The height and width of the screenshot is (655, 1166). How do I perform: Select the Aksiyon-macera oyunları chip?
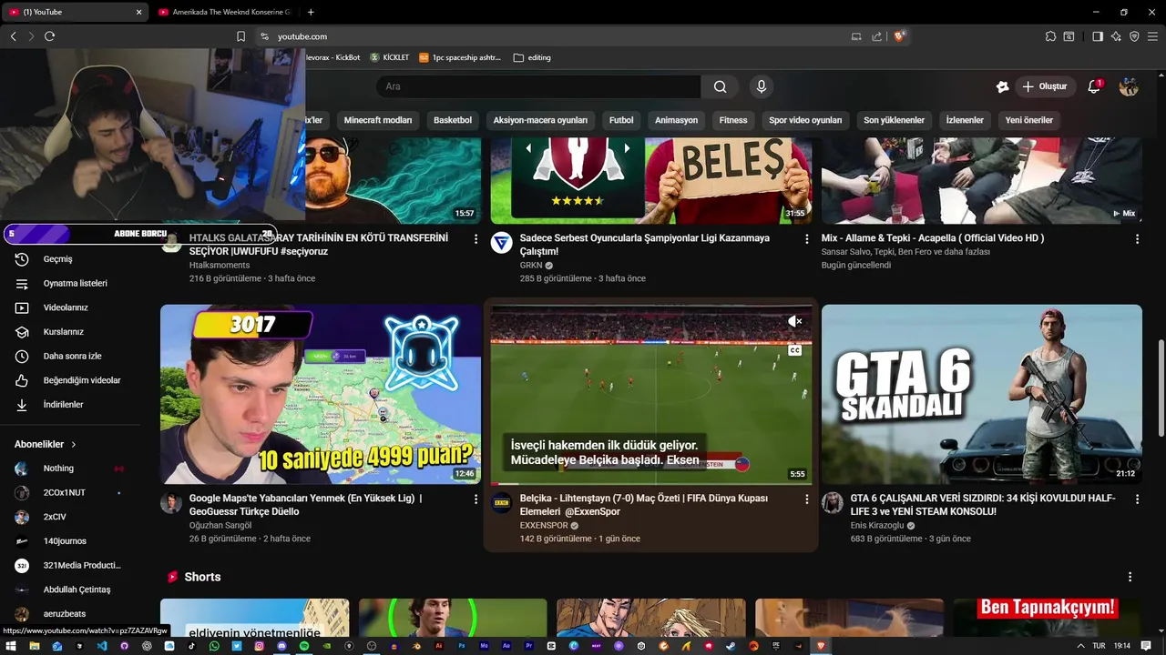click(540, 120)
